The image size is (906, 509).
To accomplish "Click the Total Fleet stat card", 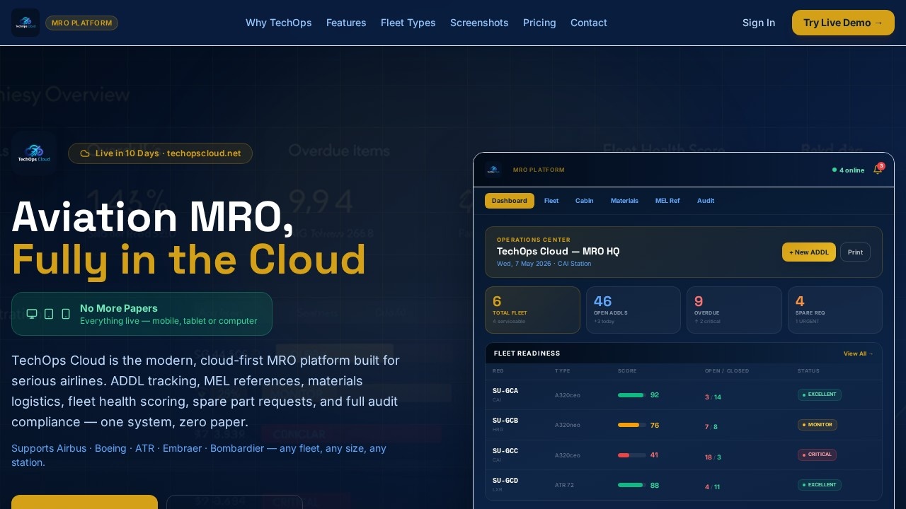I will [532, 310].
